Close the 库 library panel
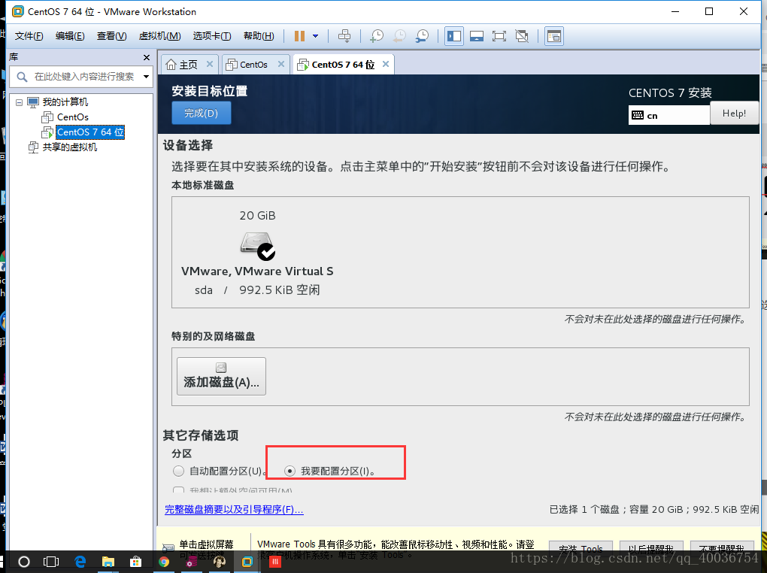The height and width of the screenshot is (573, 767). (x=147, y=57)
